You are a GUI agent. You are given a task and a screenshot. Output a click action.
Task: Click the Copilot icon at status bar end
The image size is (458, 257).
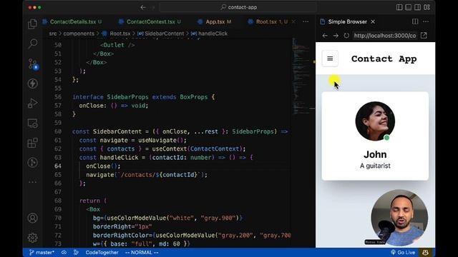click(425, 252)
